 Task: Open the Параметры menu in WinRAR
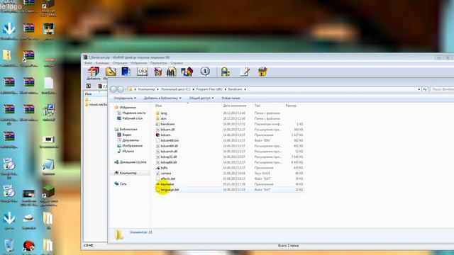tap(159, 63)
